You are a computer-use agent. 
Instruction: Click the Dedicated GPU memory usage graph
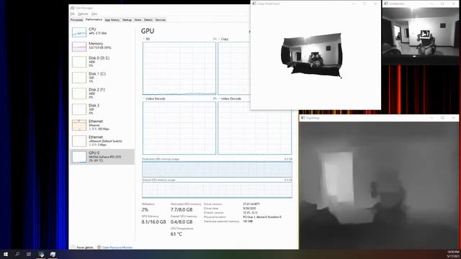click(x=217, y=170)
